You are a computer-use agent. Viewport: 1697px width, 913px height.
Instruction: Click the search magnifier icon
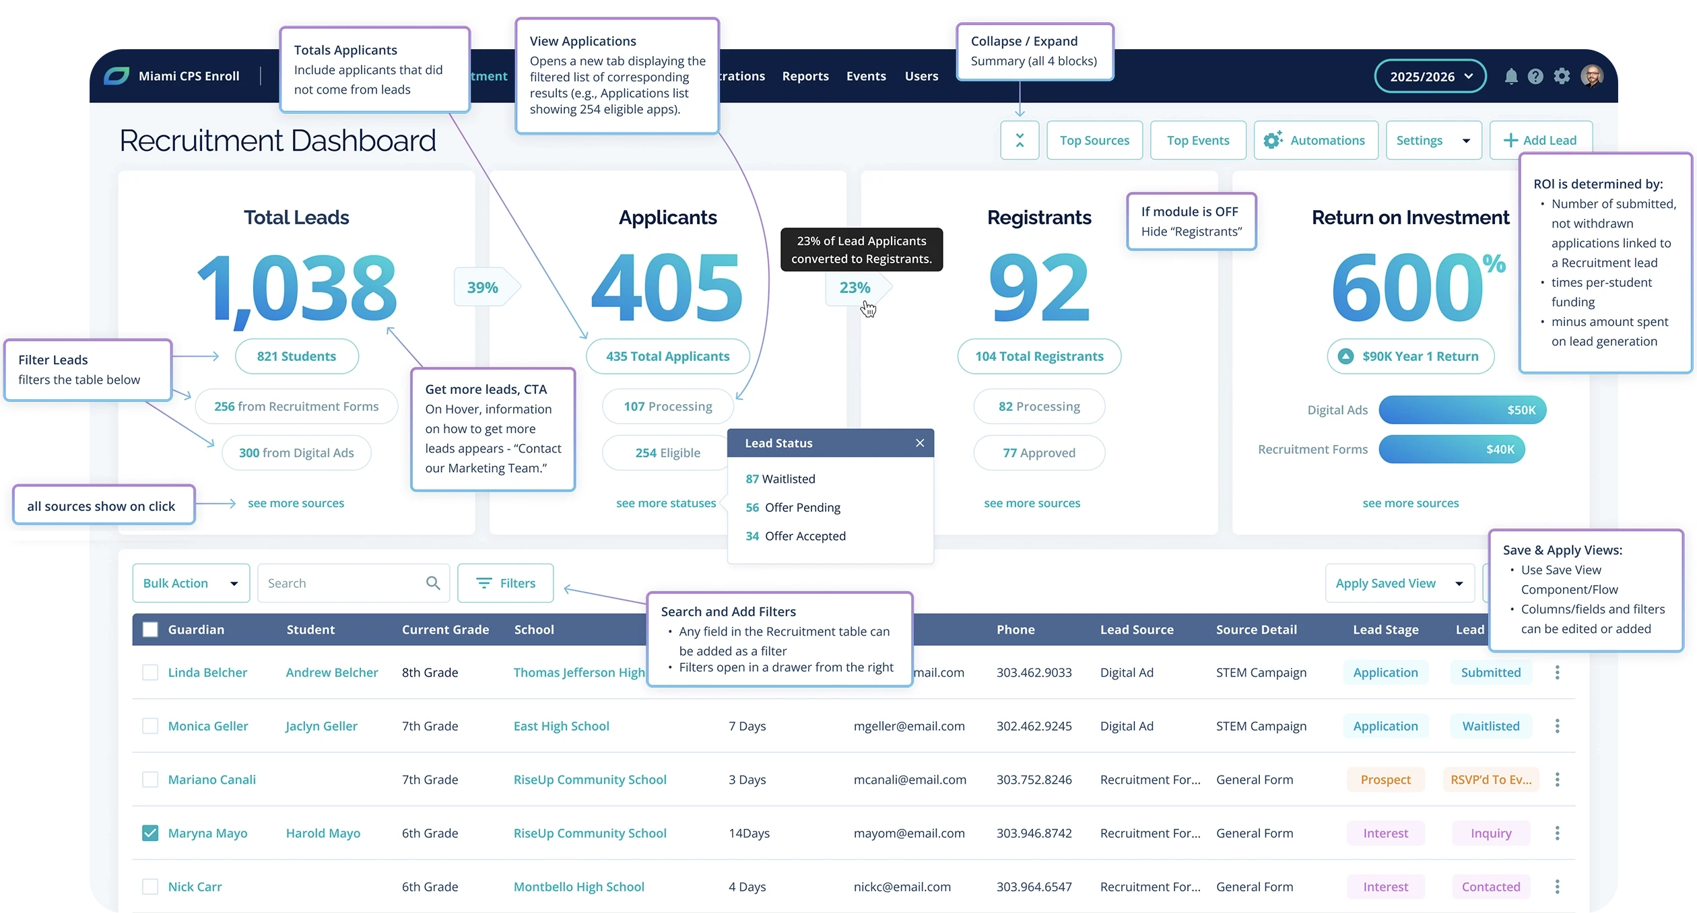tap(433, 583)
